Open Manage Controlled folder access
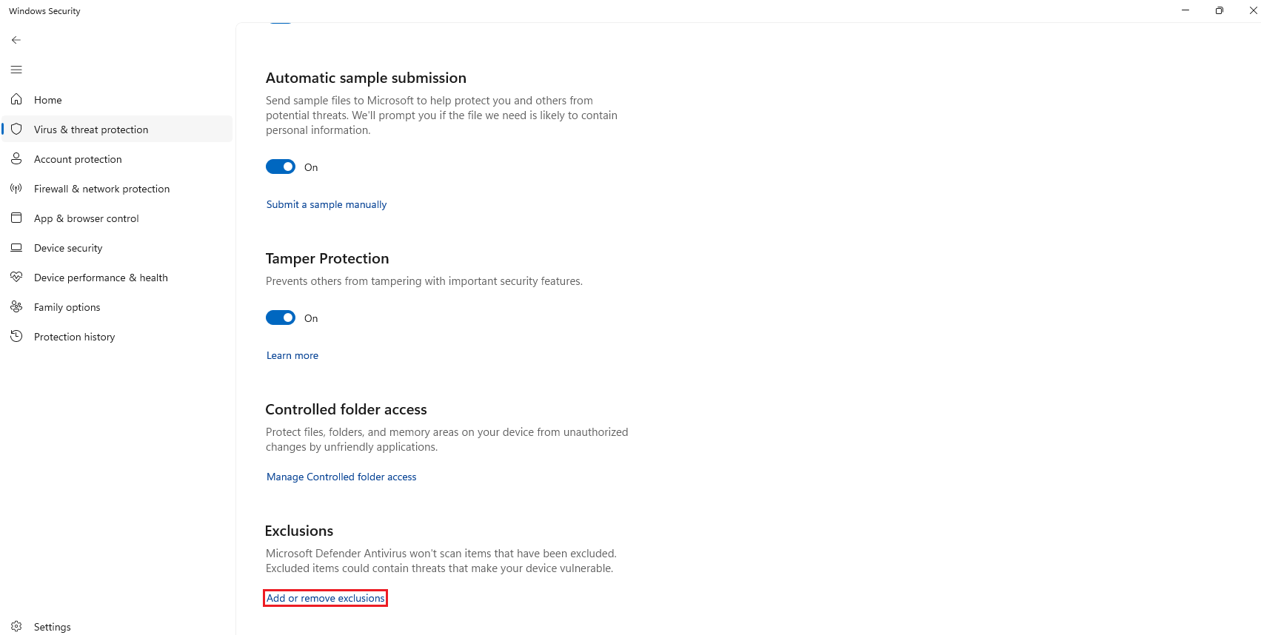 pyautogui.click(x=341, y=477)
